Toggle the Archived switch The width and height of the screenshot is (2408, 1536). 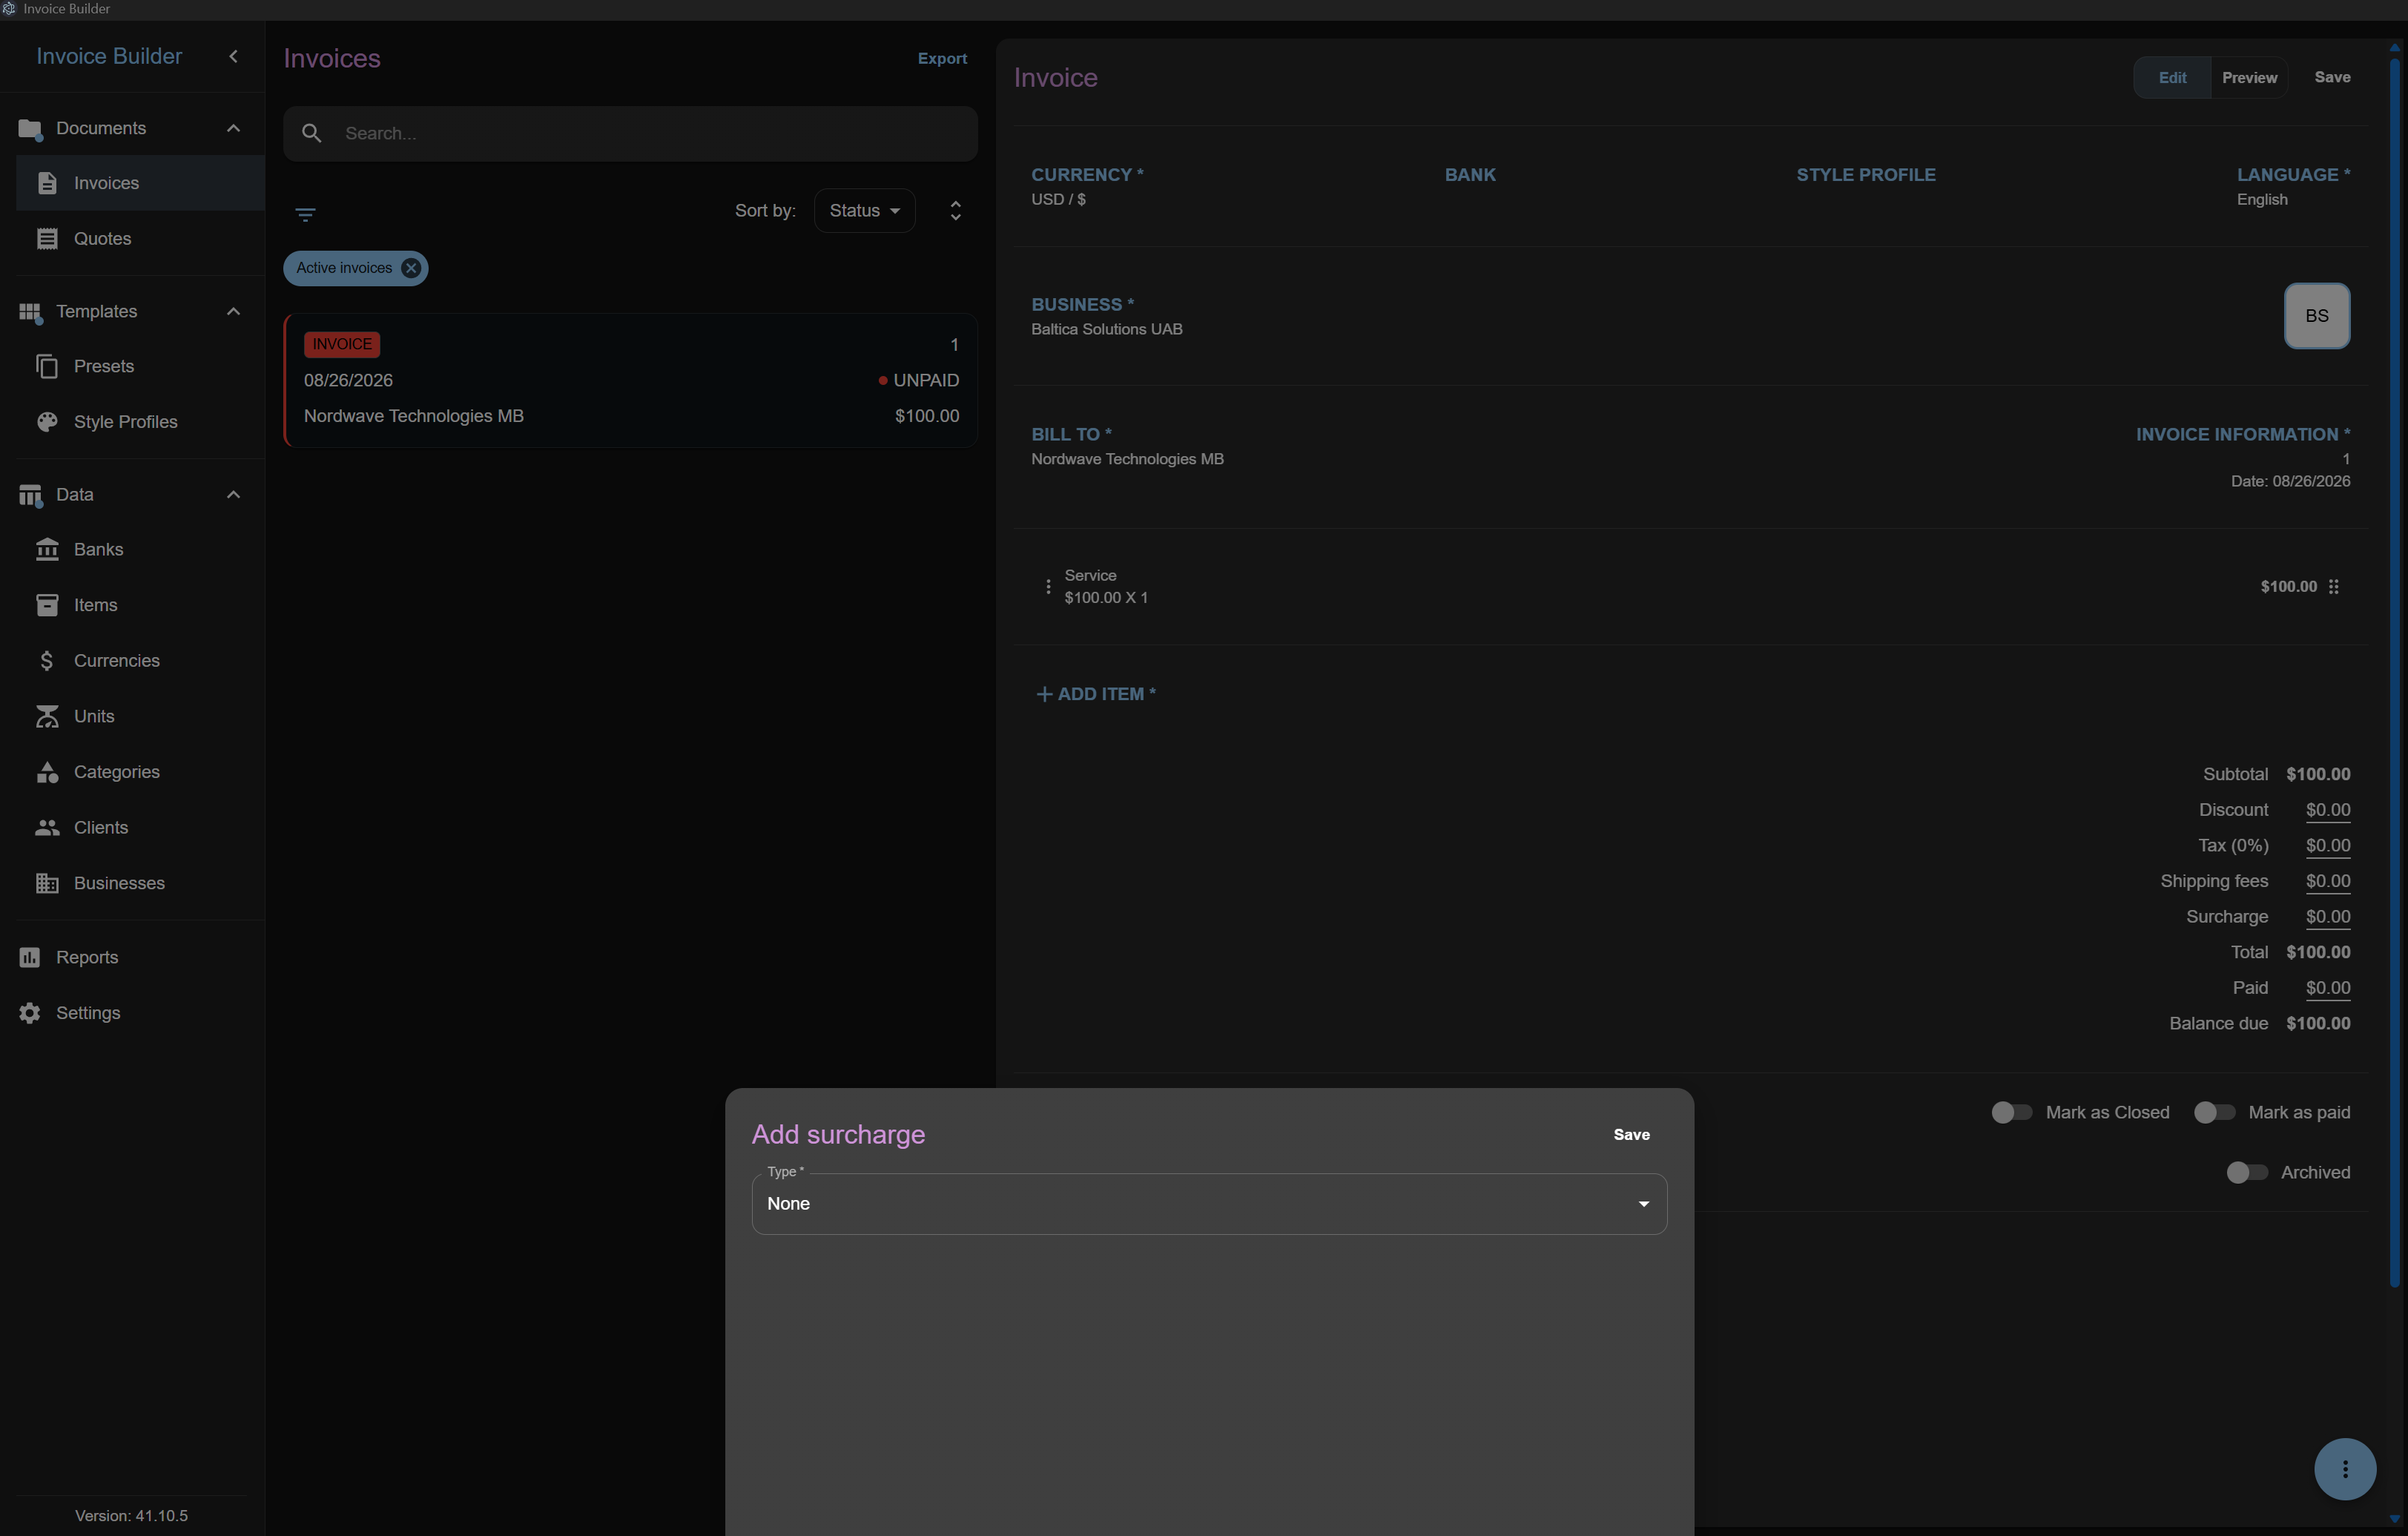(2246, 1172)
